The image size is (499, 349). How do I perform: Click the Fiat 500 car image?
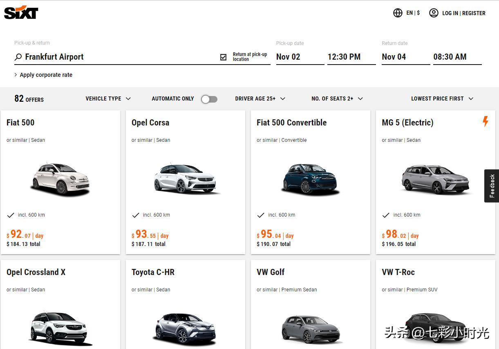click(60, 179)
